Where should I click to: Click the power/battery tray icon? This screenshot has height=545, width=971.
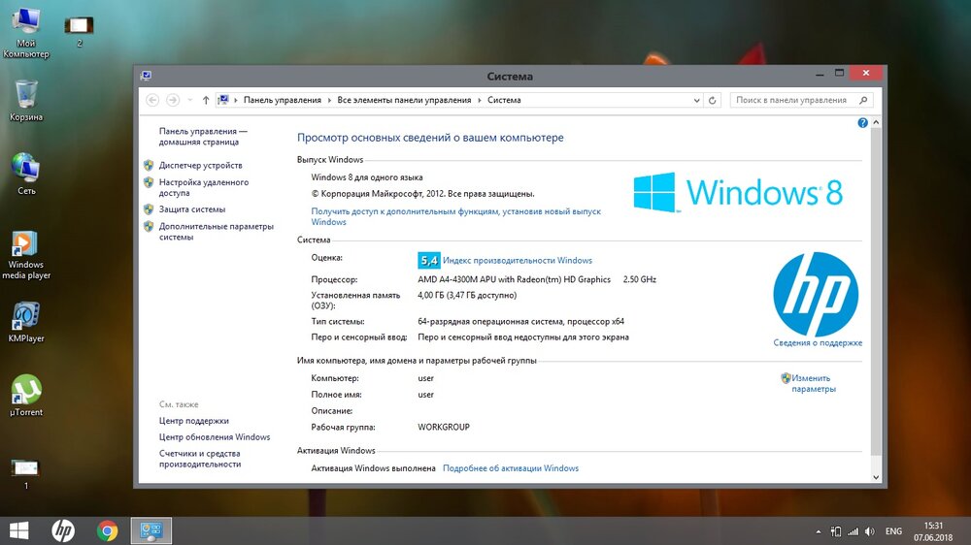(x=836, y=531)
